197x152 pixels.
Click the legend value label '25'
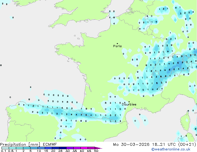pos(60,151)
